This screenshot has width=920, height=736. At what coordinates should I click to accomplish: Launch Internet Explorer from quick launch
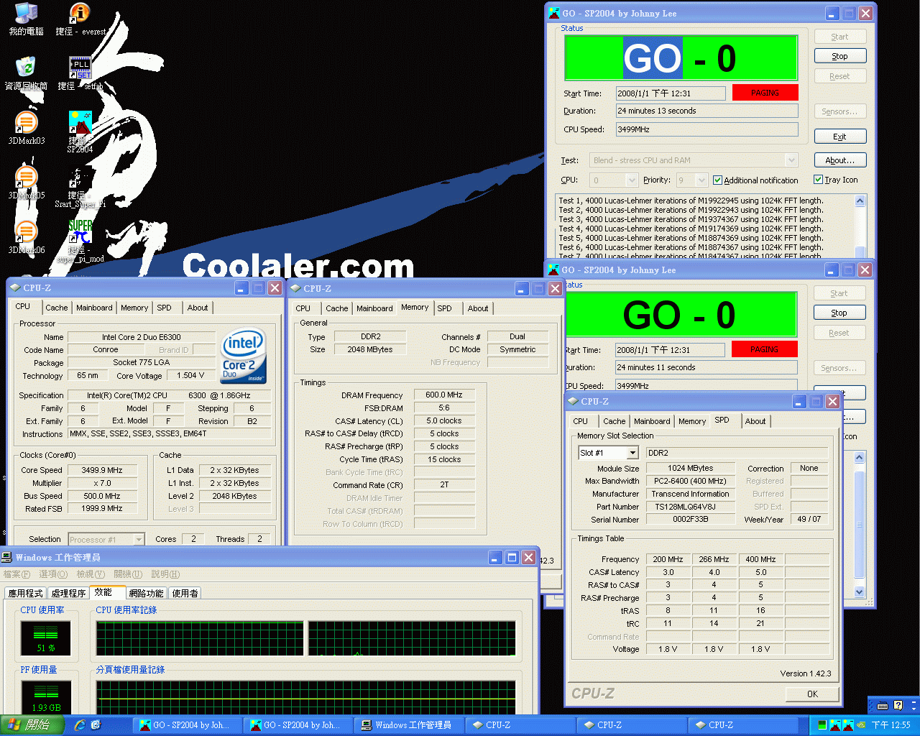(x=79, y=724)
